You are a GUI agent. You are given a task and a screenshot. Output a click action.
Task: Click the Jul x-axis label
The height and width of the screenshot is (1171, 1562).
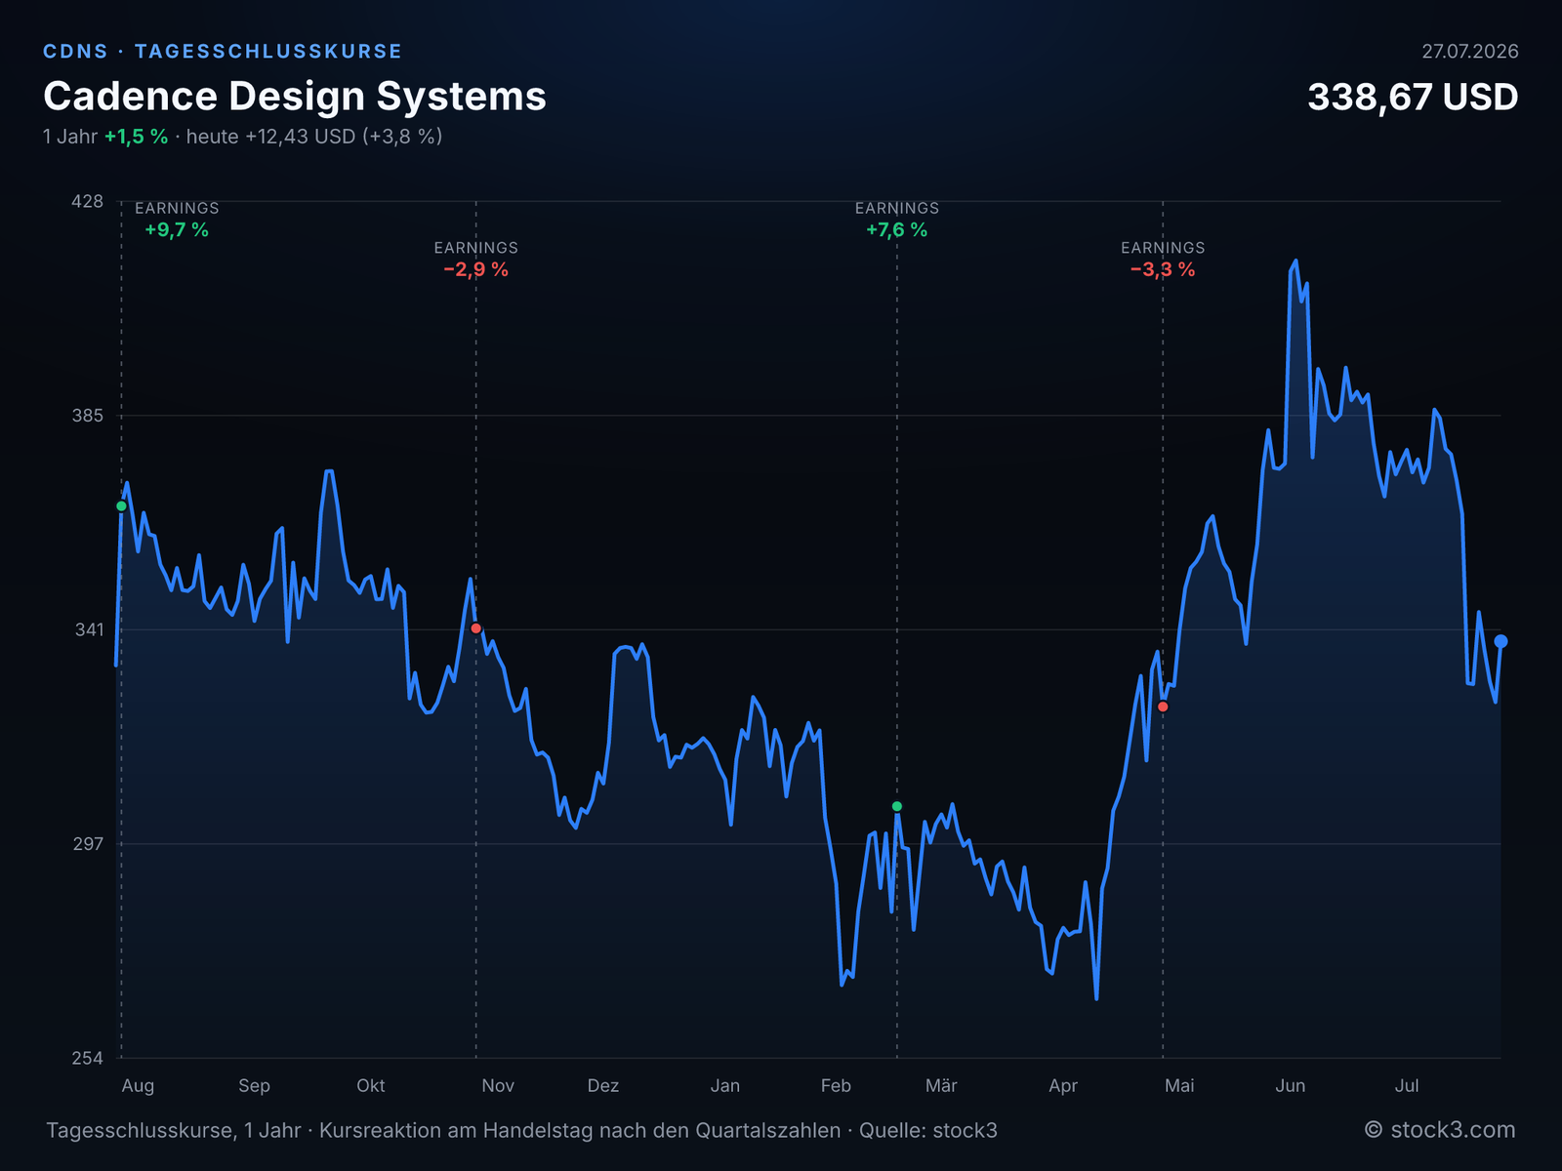[1407, 1086]
